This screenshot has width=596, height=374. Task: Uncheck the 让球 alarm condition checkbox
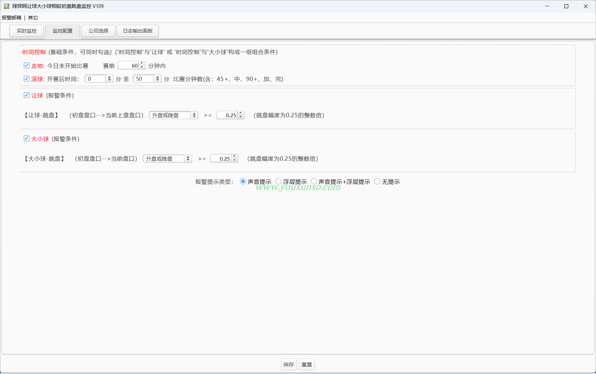27,95
